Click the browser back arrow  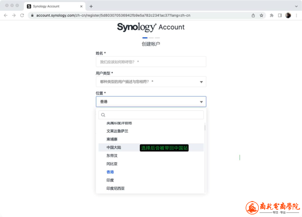click(5, 15)
